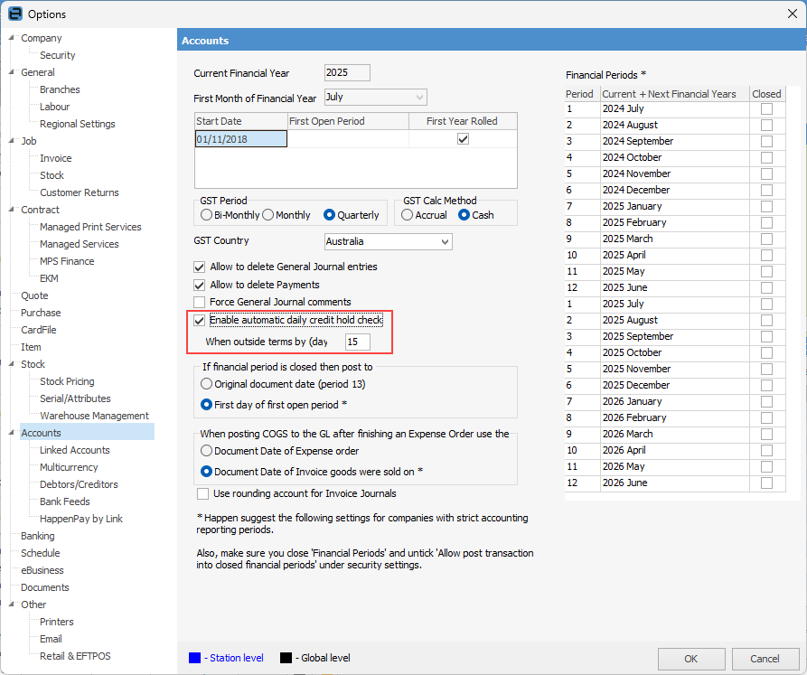Image resolution: width=807 pixels, height=675 pixels.
Task: Mark period 2024 July as closed
Action: pyautogui.click(x=767, y=109)
